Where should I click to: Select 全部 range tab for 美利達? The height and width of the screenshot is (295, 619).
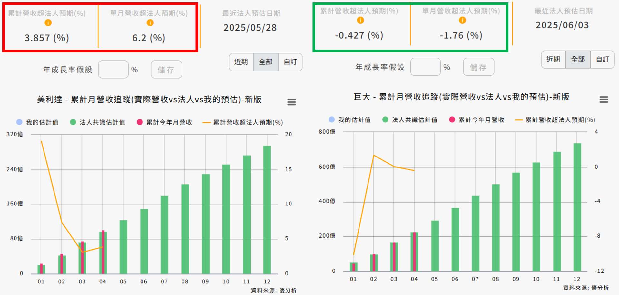[266, 62]
